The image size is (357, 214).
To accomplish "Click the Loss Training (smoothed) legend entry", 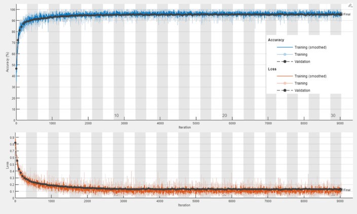I will pos(304,76).
